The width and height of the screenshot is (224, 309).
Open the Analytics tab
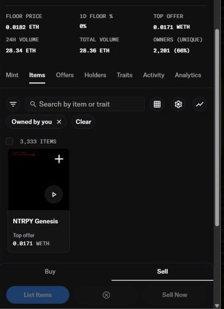pyautogui.click(x=188, y=75)
